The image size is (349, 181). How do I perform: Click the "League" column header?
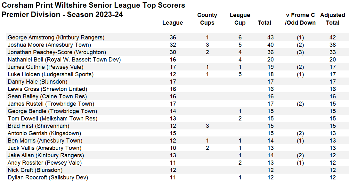click(x=173, y=23)
